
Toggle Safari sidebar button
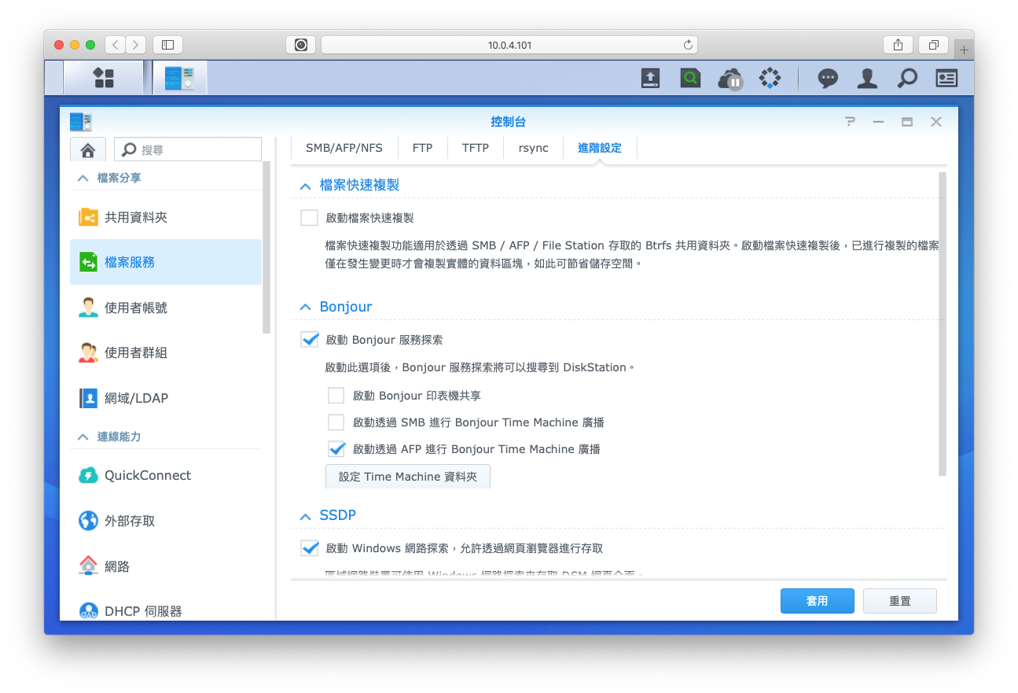(x=167, y=45)
